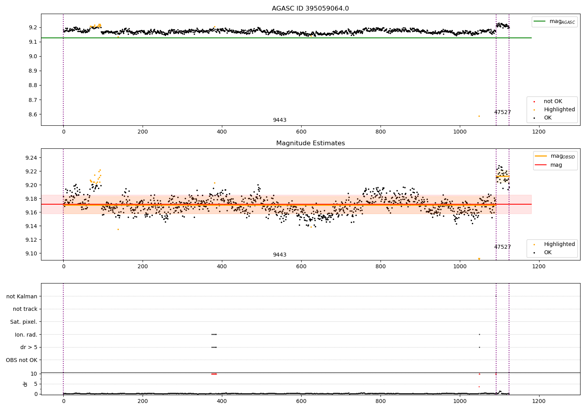Click x-tick '400' beneath the bottom plot
586x410 pixels.
click(x=222, y=401)
